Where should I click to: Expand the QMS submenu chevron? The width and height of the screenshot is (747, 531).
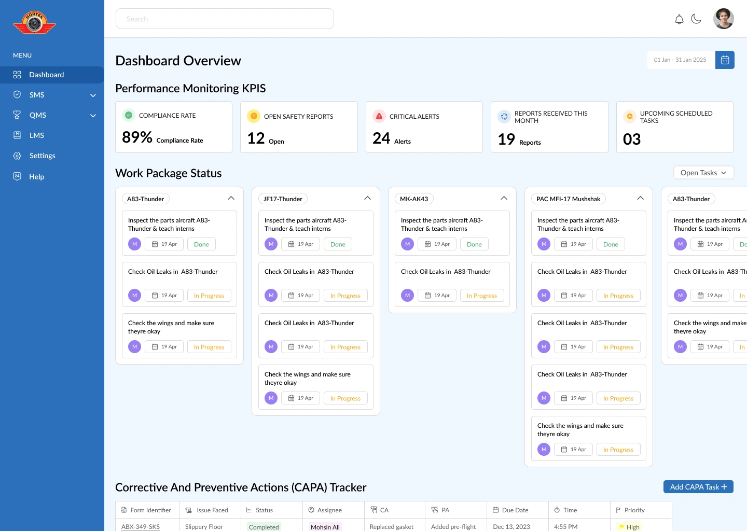tap(93, 116)
